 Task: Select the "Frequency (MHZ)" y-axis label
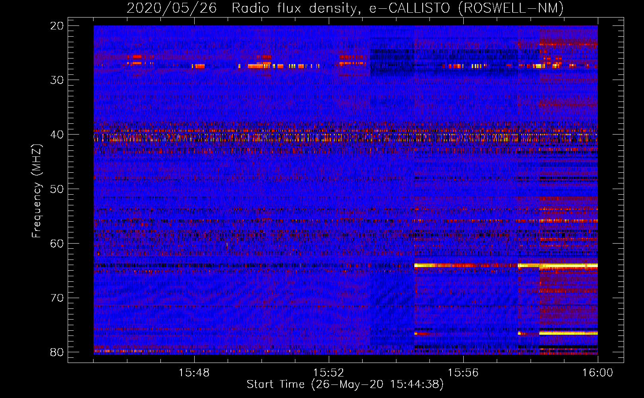[x=36, y=191]
